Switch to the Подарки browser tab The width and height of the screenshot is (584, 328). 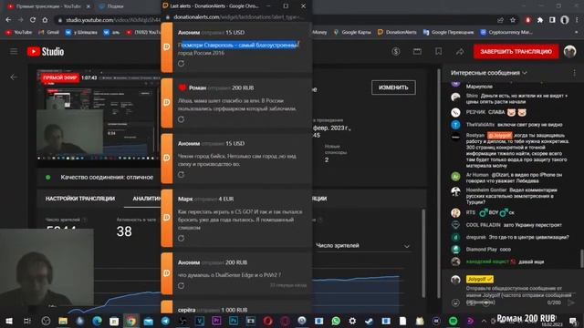point(116,6)
